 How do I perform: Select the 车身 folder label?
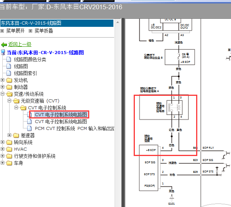[x=18, y=163]
